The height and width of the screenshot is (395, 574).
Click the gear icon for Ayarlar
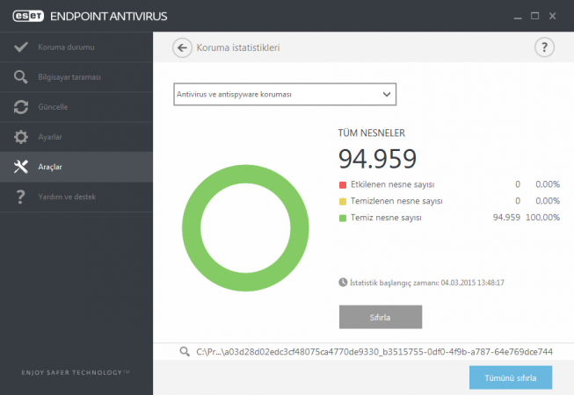21,137
